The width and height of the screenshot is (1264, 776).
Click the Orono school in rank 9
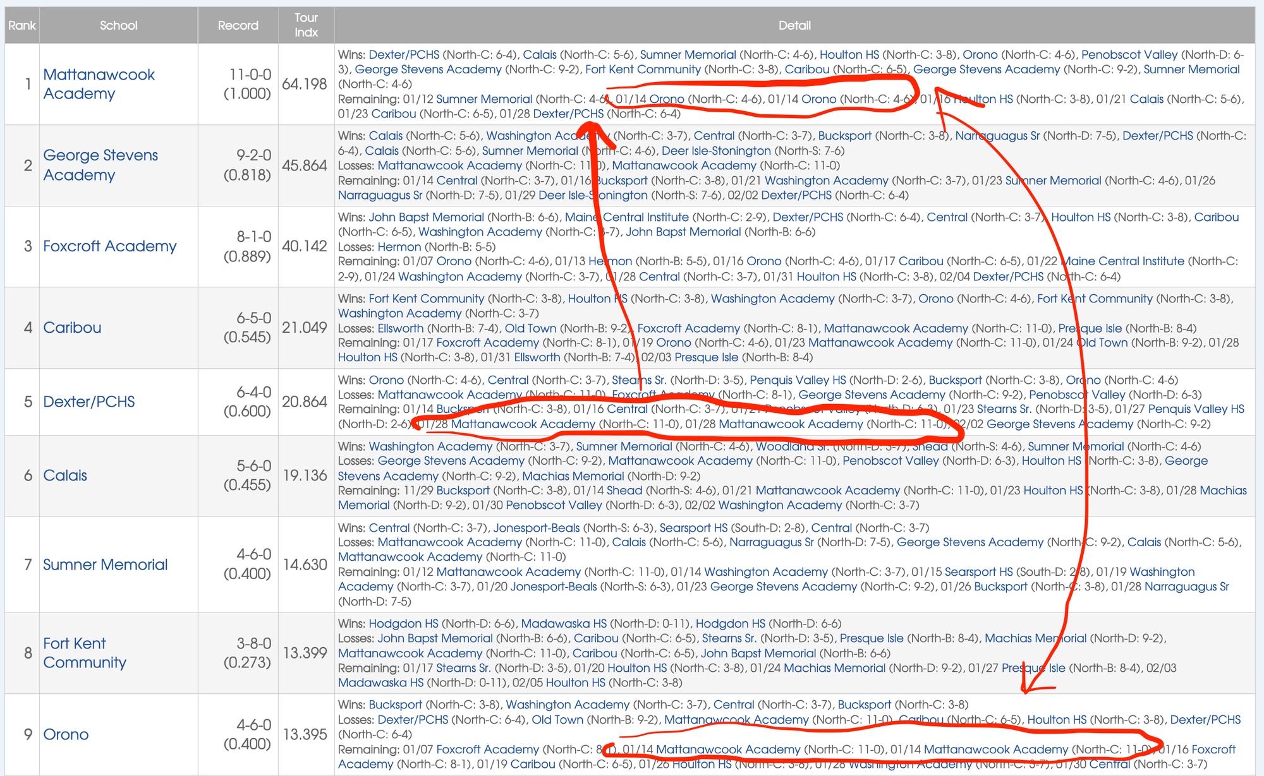coord(66,734)
